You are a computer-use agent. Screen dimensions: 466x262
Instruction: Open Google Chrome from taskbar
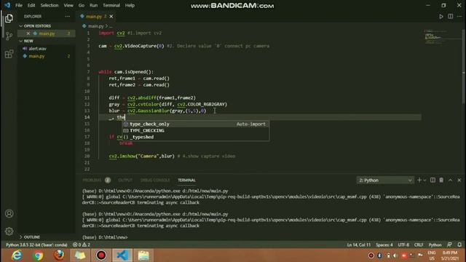[x=38, y=255]
